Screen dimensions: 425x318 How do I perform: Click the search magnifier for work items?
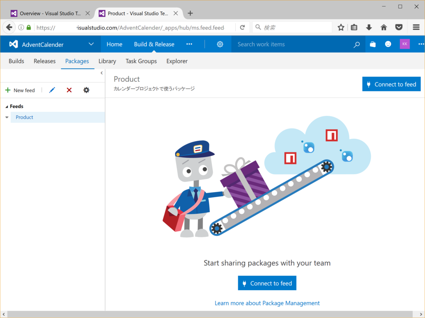(x=357, y=44)
